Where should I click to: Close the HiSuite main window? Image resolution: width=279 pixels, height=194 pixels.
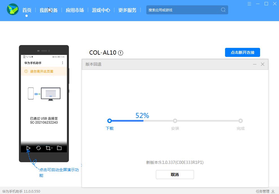click(274, 4)
